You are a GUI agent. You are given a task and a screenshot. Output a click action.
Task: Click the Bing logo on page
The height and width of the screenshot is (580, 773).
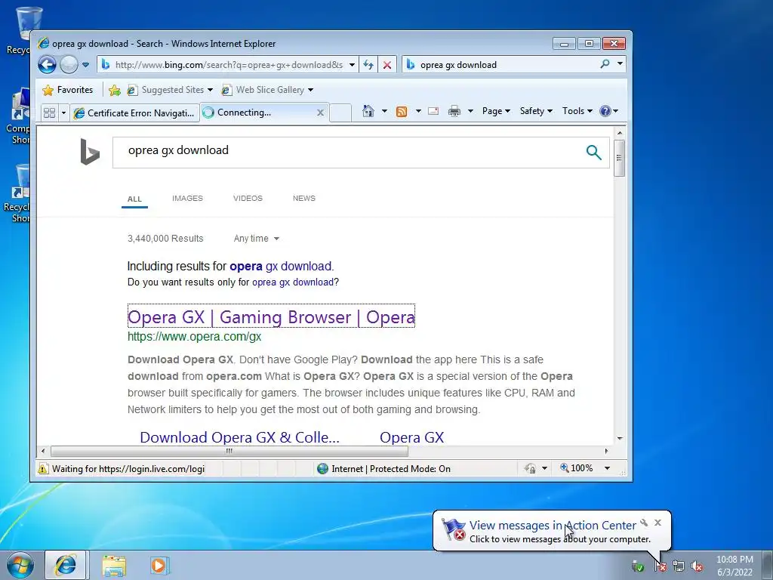[90, 151]
